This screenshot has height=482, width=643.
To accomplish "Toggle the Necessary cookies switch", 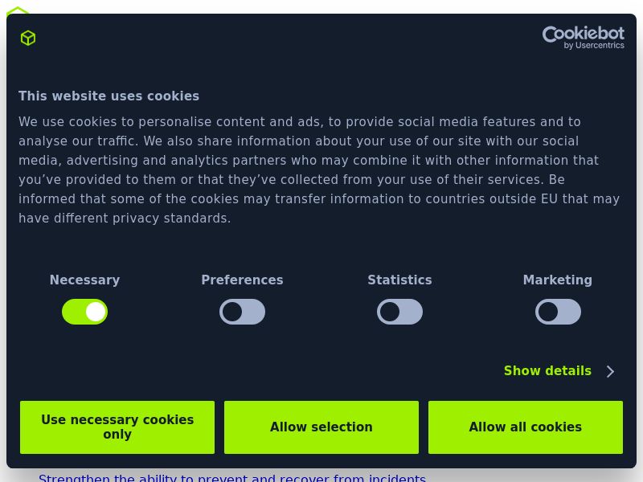I will 84,312.
